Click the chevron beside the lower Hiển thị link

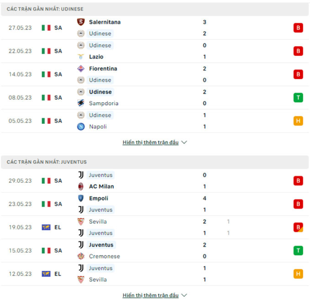click(184, 295)
